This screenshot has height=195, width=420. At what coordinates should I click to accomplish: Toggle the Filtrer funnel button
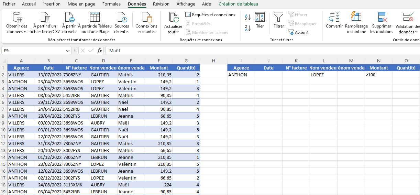pyautogui.click(x=279, y=21)
